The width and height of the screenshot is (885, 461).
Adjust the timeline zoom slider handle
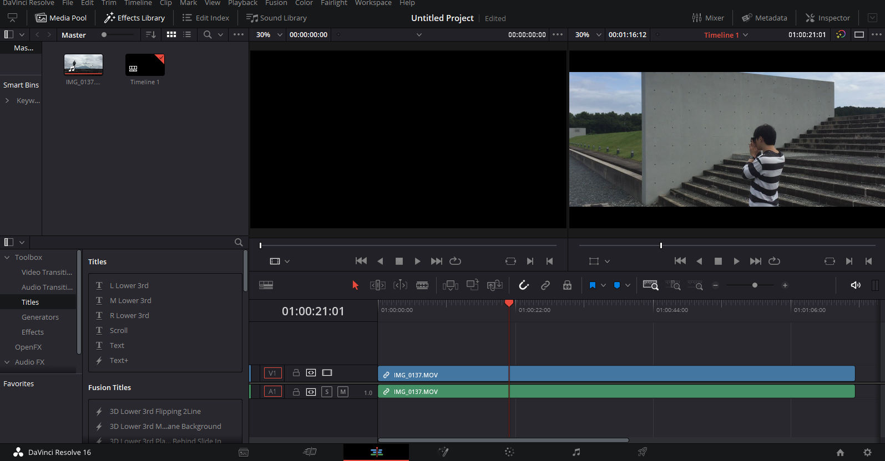pos(755,285)
